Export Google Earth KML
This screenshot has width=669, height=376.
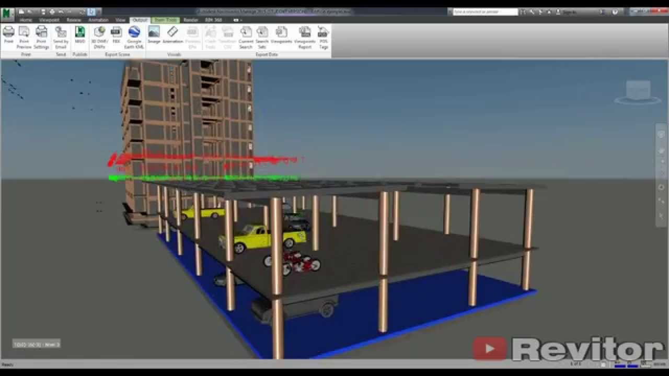[134, 38]
